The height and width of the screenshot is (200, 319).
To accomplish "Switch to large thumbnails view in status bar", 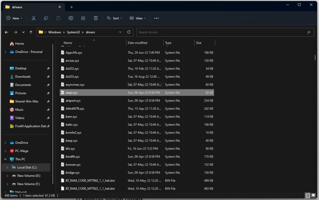I will coord(313,196).
